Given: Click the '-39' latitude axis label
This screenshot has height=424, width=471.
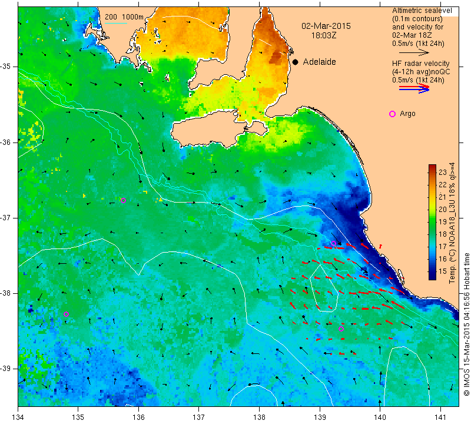Looking at the screenshot, I should pyautogui.click(x=5, y=369).
